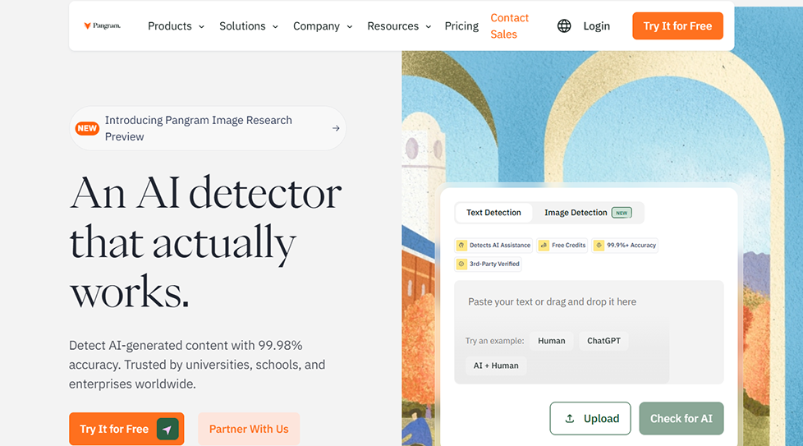Click the 'Try an example:' label
The height and width of the screenshot is (446, 803).
(495, 341)
